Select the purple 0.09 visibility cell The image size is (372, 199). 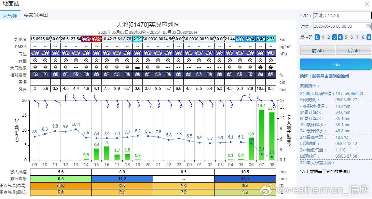click(x=86, y=39)
